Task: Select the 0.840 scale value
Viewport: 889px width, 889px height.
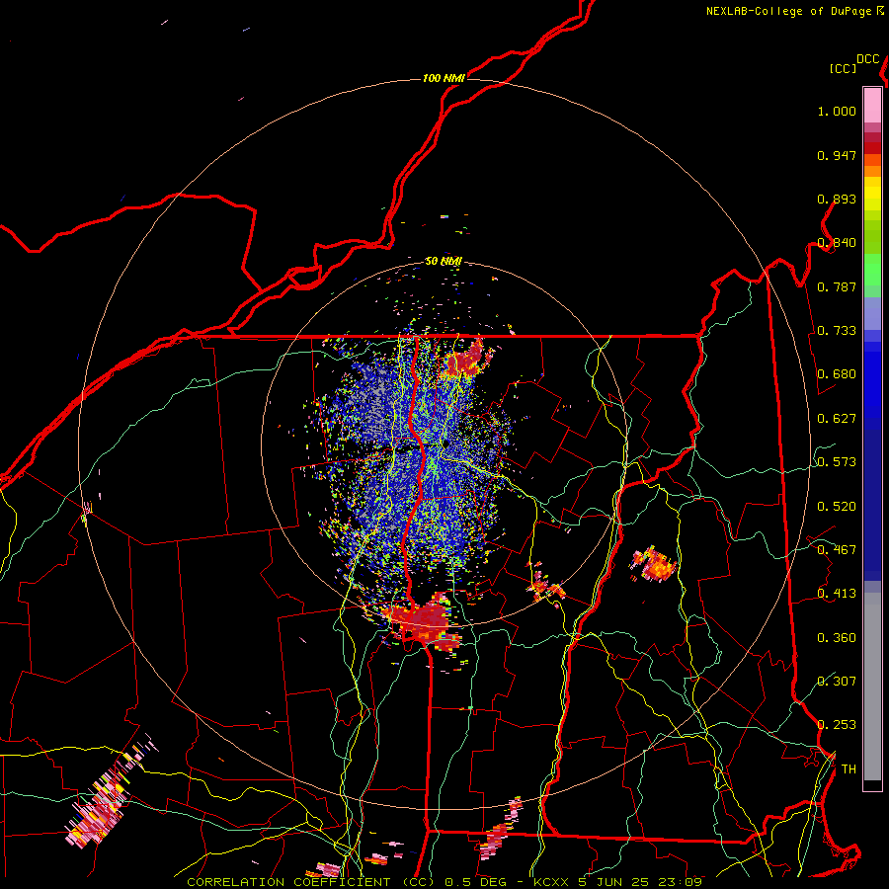Action: tap(837, 243)
